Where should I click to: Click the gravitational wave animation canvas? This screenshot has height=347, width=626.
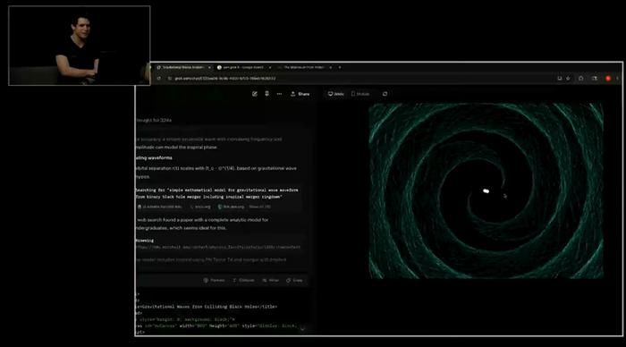(x=486, y=190)
